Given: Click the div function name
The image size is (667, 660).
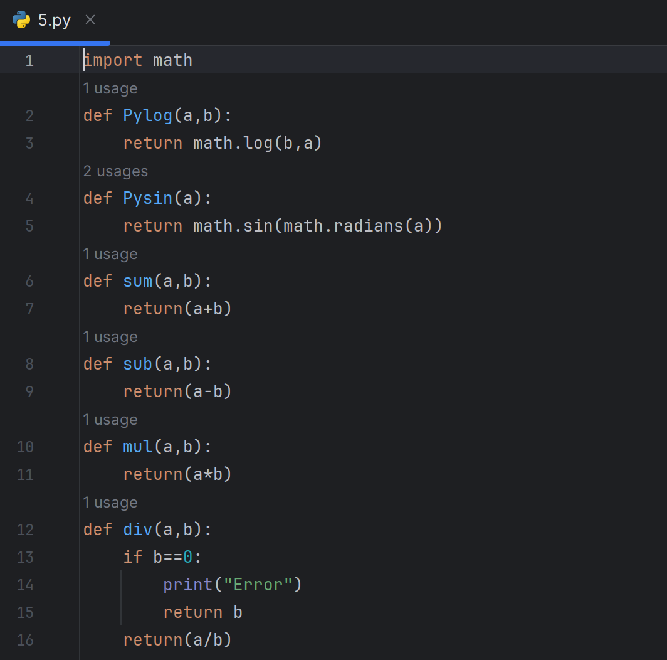Looking at the screenshot, I should coord(138,530).
